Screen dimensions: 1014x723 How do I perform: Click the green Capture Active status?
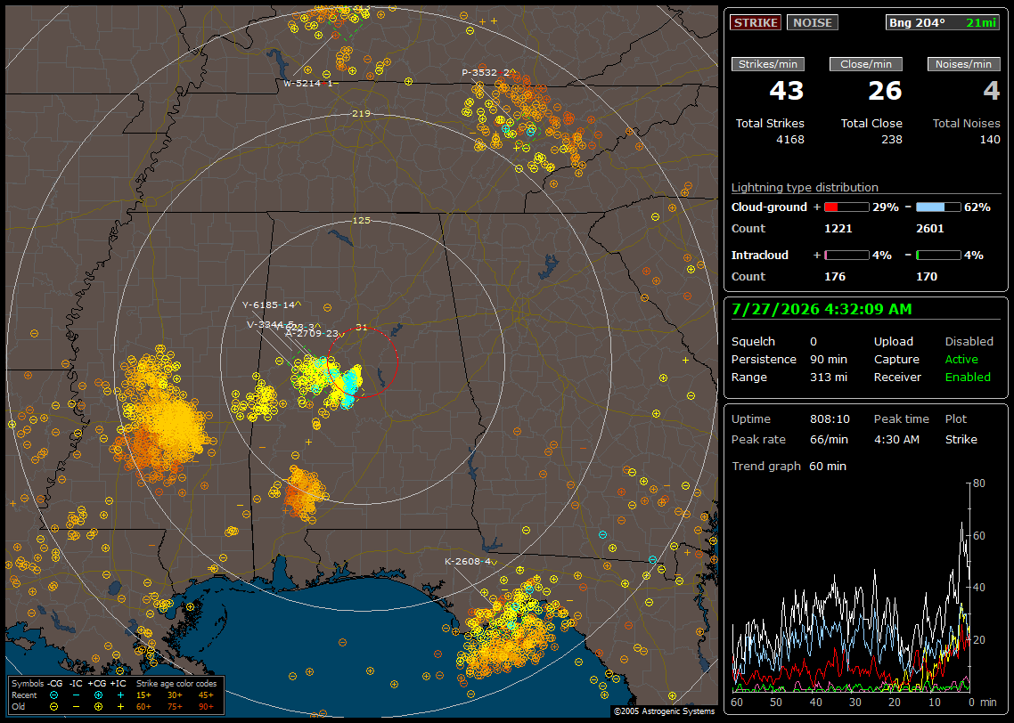[x=961, y=359]
